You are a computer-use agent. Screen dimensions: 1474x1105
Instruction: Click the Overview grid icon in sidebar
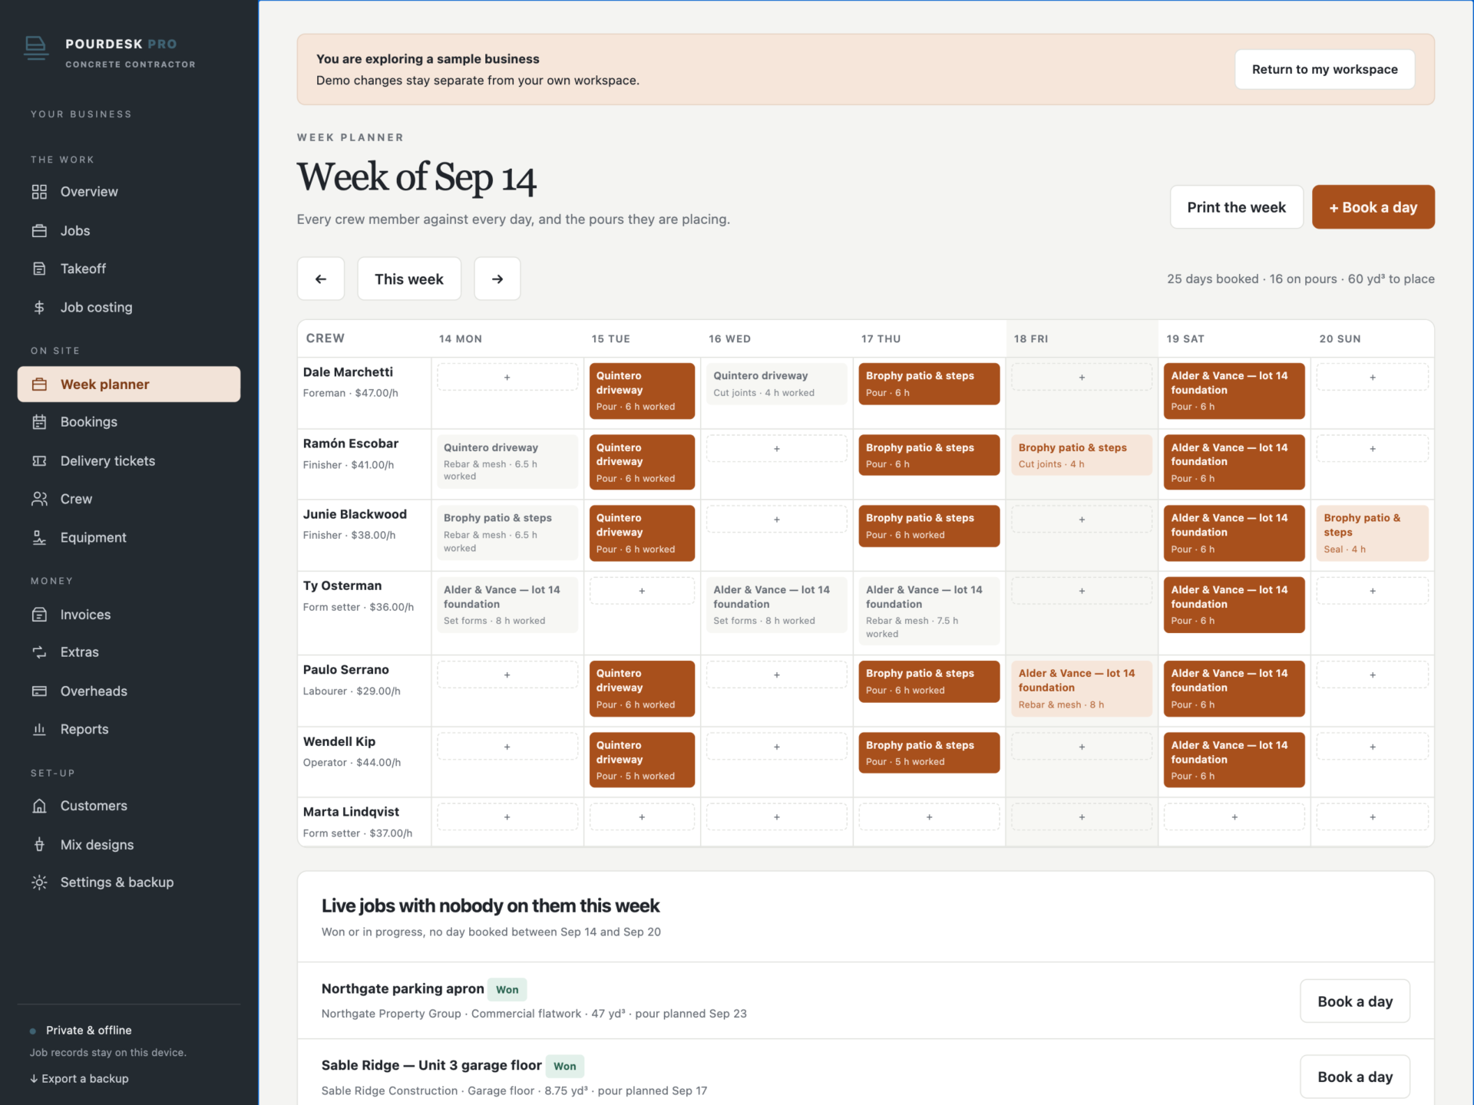pyautogui.click(x=39, y=192)
